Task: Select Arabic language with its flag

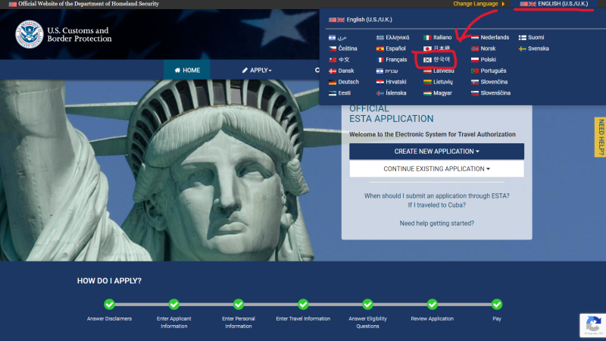Action: pos(337,37)
